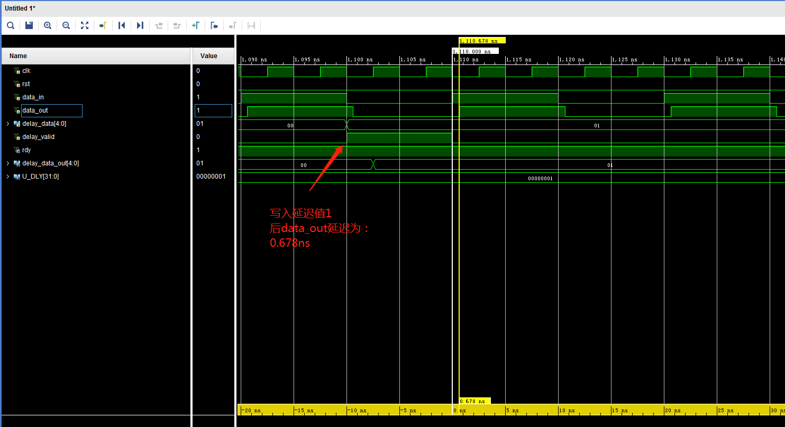Jump to the last simulation time
This screenshot has width=785, height=427.
140,25
